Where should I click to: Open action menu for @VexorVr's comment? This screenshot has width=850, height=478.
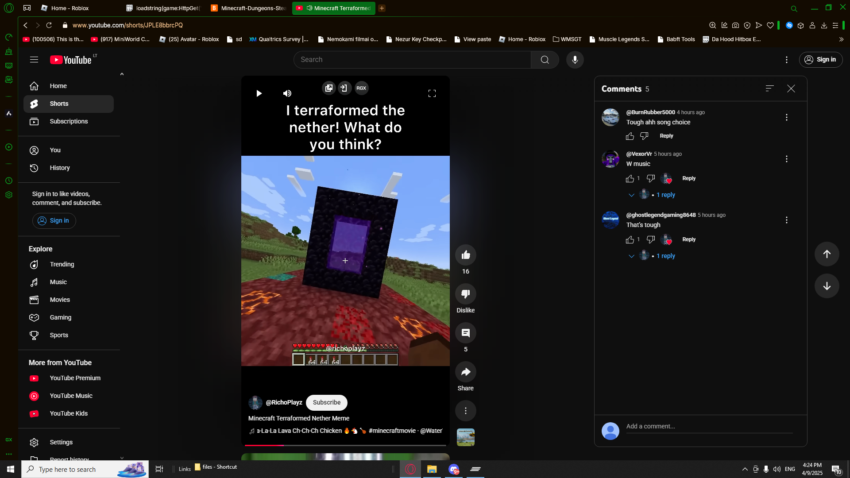point(786,159)
